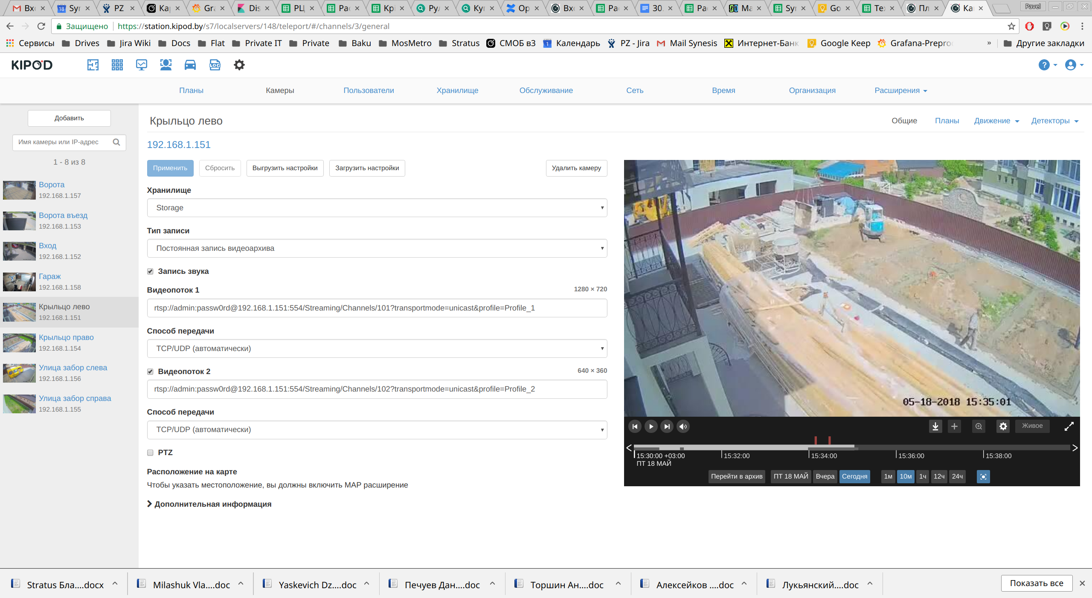Bookmark this page with the star icon
The image size is (1092, 598).
click(x=1011, y=26)
